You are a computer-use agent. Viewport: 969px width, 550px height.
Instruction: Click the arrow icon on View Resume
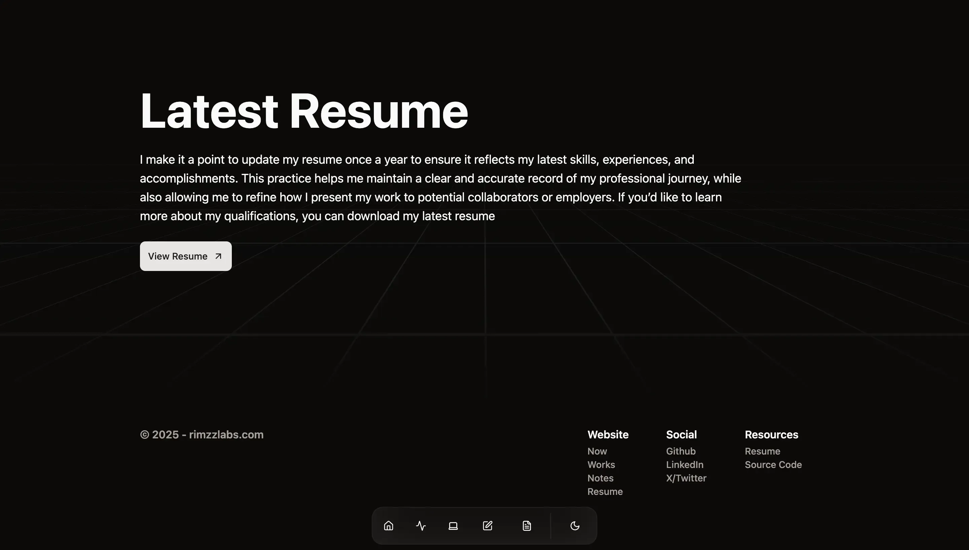point(218,256)
